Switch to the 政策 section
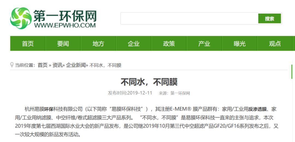This screenshot has height=142, width=295. 169,44
